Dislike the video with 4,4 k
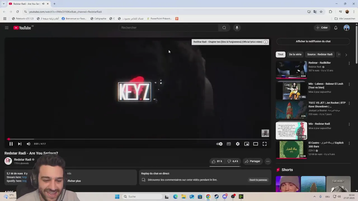 [233, 161]
